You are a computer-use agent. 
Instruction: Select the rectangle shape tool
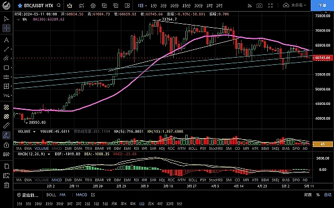pyautogui.click(x=6, y=68)
